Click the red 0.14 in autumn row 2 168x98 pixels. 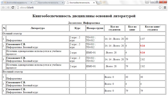[x=143, y=46]
